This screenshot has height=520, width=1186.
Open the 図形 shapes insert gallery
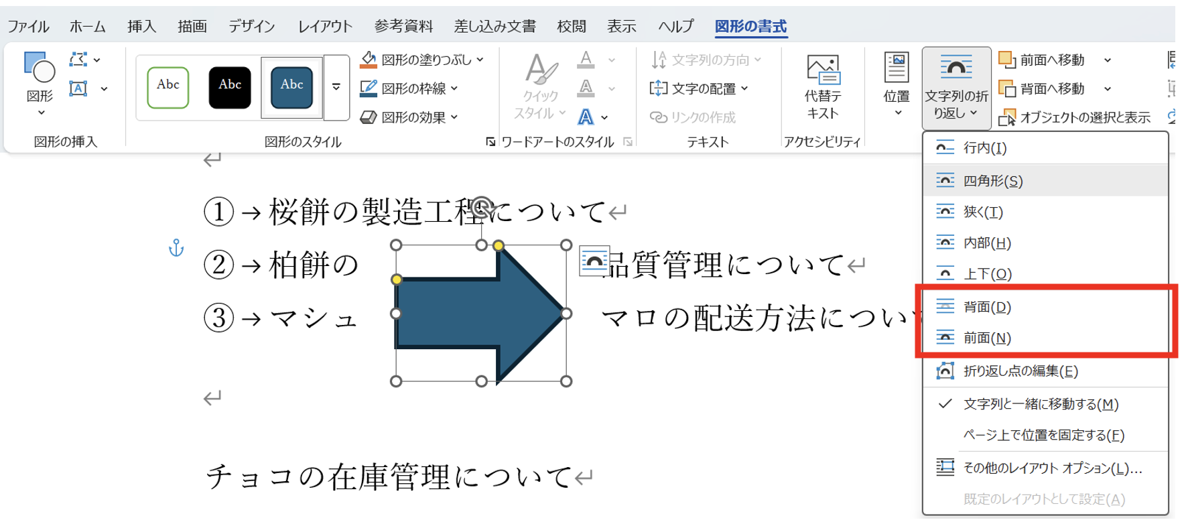(39, 84)
